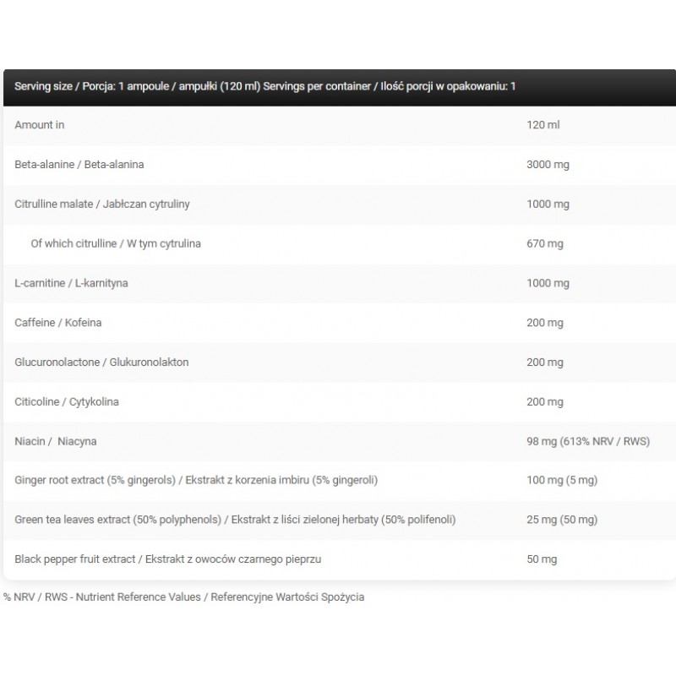Click the Citicoline / Cytykolina label
Image resolution: width=676 pixels, height=676 pixels.
tap(67, 401)
